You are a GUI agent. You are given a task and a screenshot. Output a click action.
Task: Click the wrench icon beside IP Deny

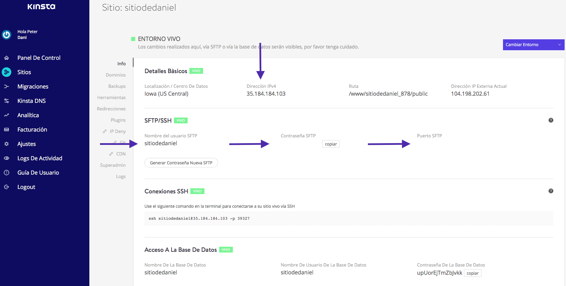pyautogui.click(x=105, y=131)
